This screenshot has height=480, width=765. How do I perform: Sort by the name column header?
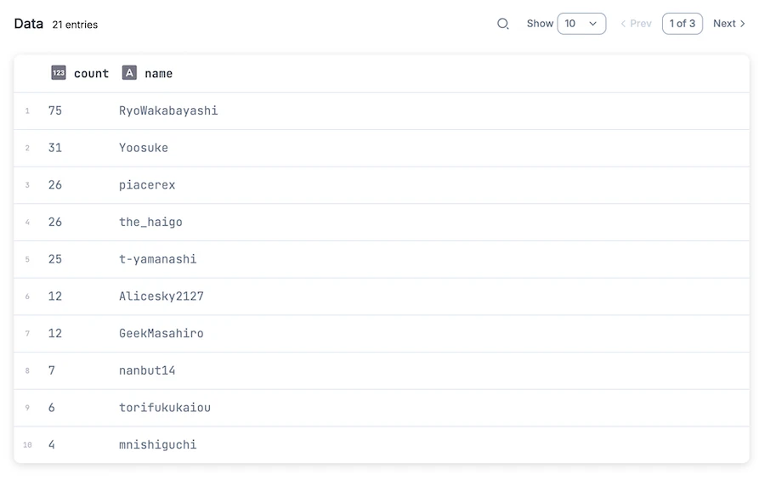tap(159, 74)
